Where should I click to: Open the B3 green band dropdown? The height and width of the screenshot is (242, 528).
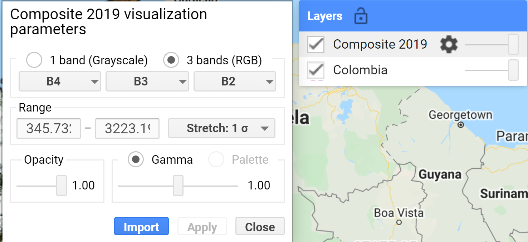click(147, 82)
